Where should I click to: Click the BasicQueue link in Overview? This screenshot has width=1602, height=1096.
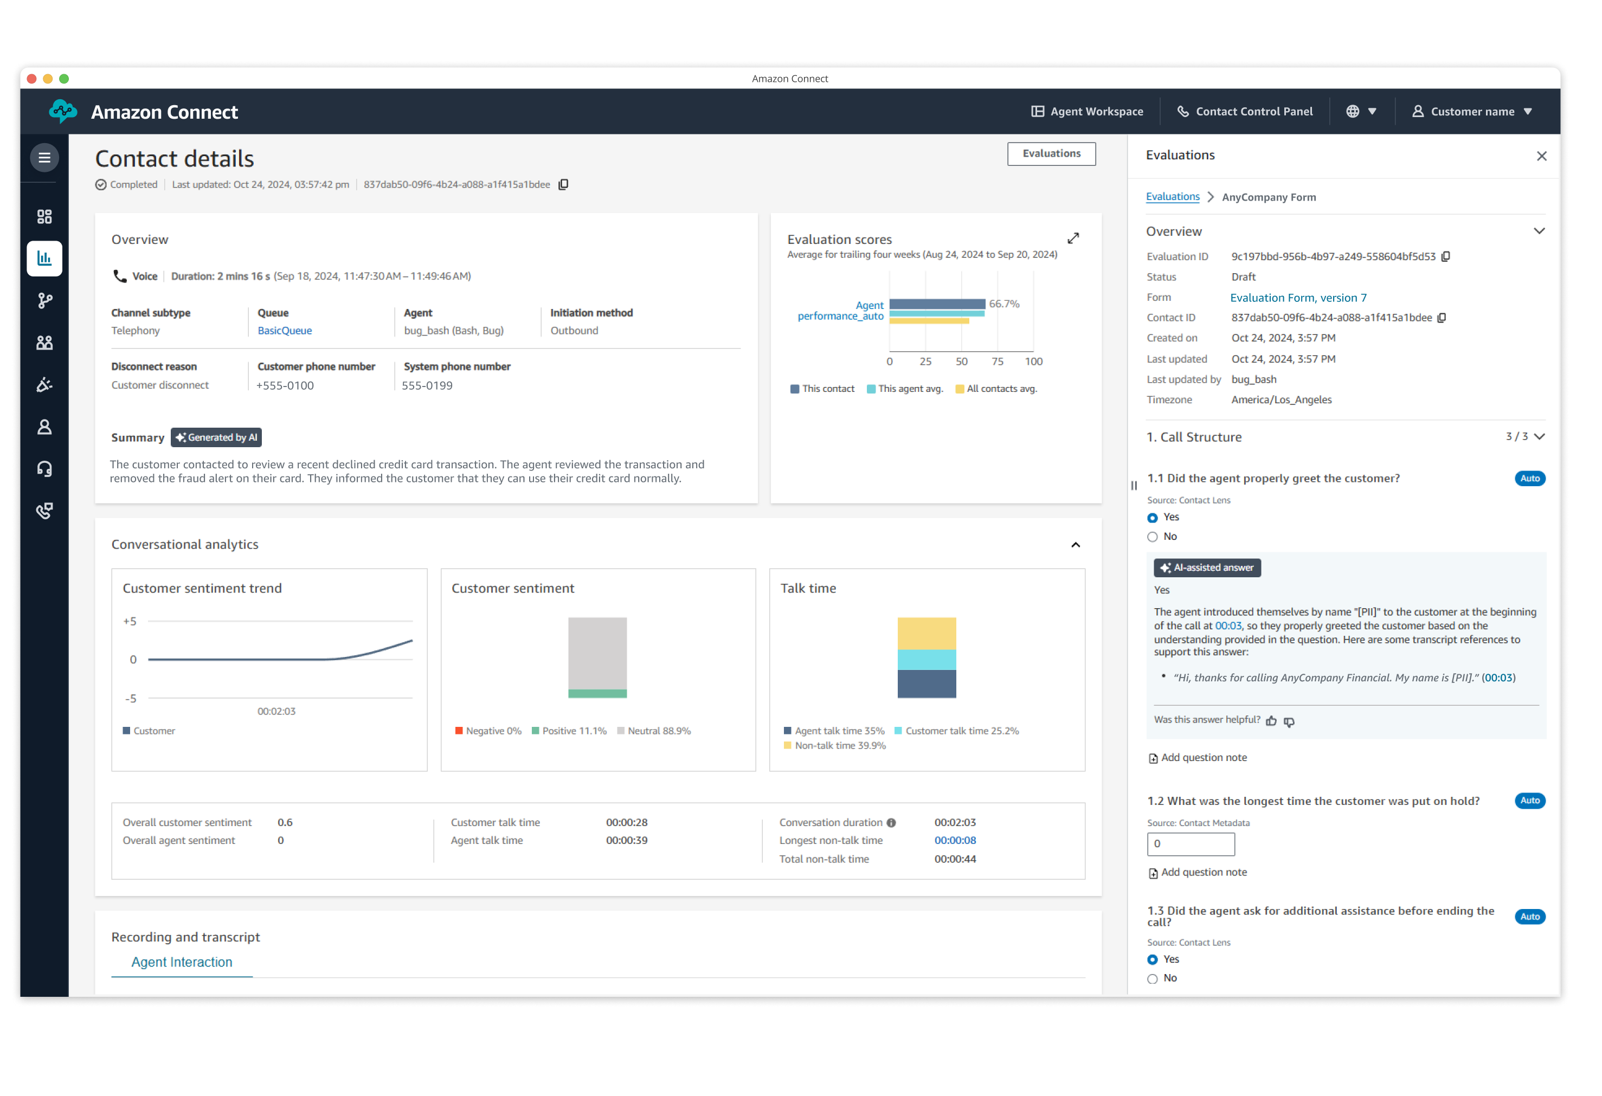pos(284,330)
